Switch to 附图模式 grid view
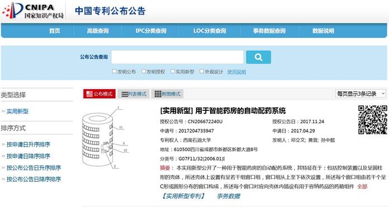 point(167,94)
